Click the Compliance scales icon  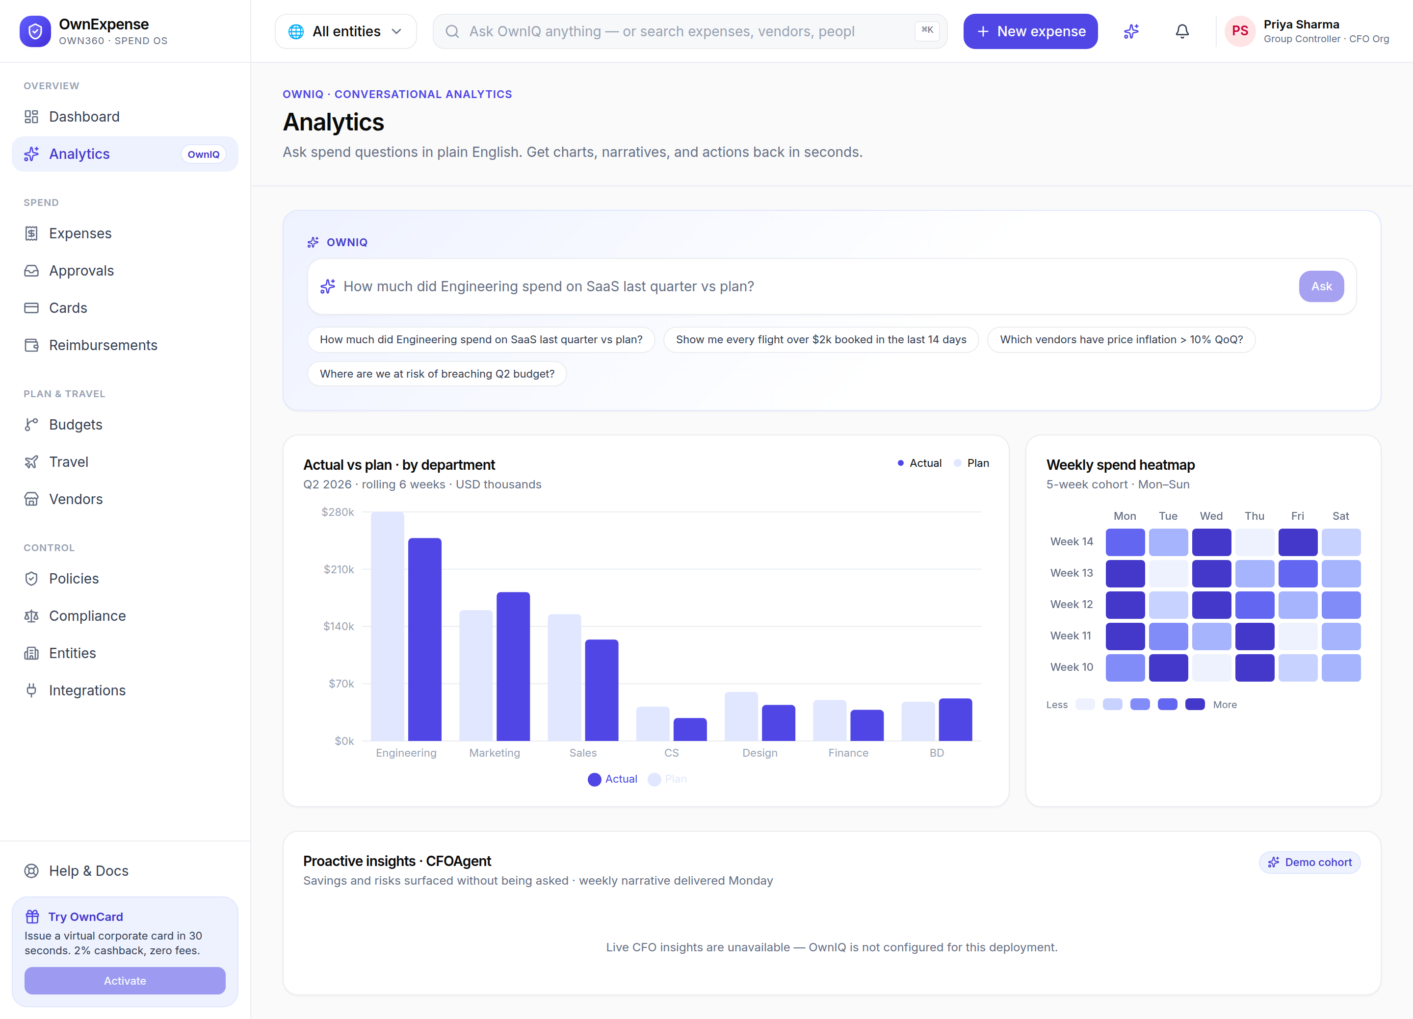pos(31,616)
